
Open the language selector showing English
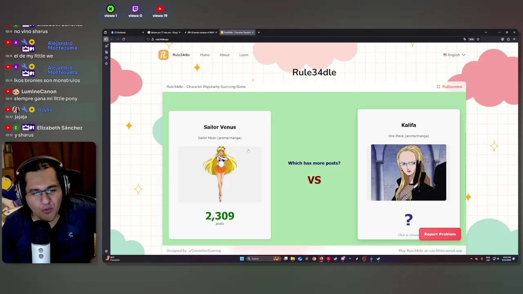click(x=454, y=55)
